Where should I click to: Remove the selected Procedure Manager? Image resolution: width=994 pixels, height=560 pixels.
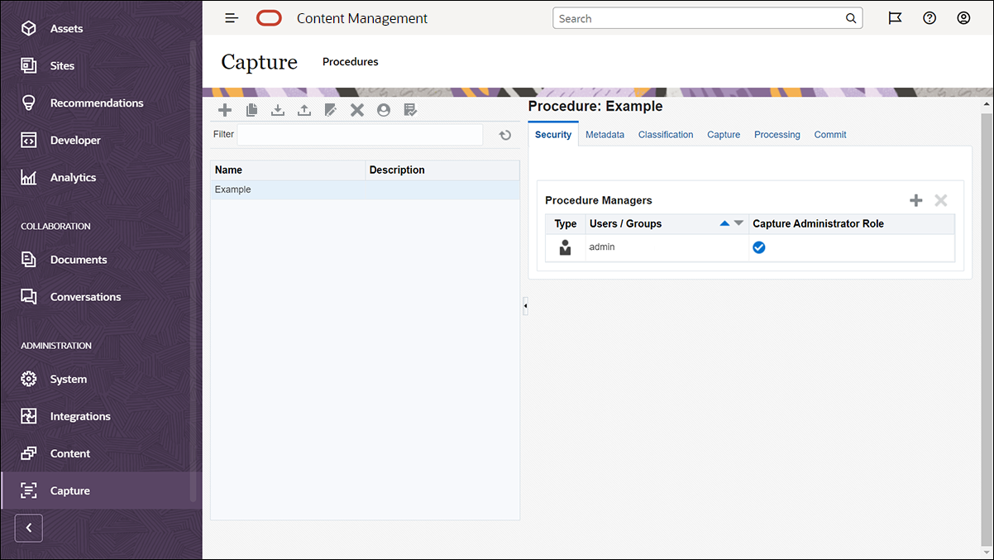[941, 199]
